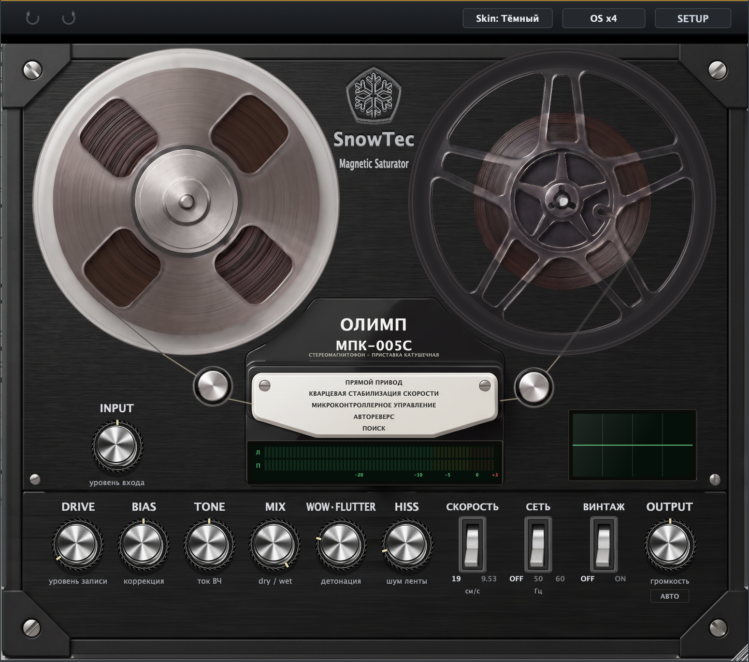This screenshot has height=662, width=749.
Task: Click МИКРОКОНТРОЛЛЕРНОЕ УПРАВЛЕНИЕ text
Action: pos(374,405)
